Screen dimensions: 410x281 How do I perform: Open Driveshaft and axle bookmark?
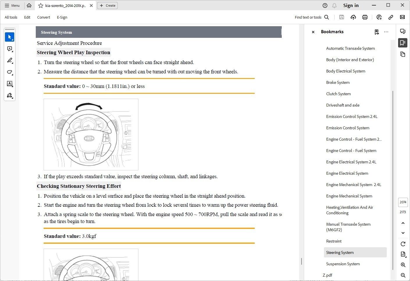343,105
